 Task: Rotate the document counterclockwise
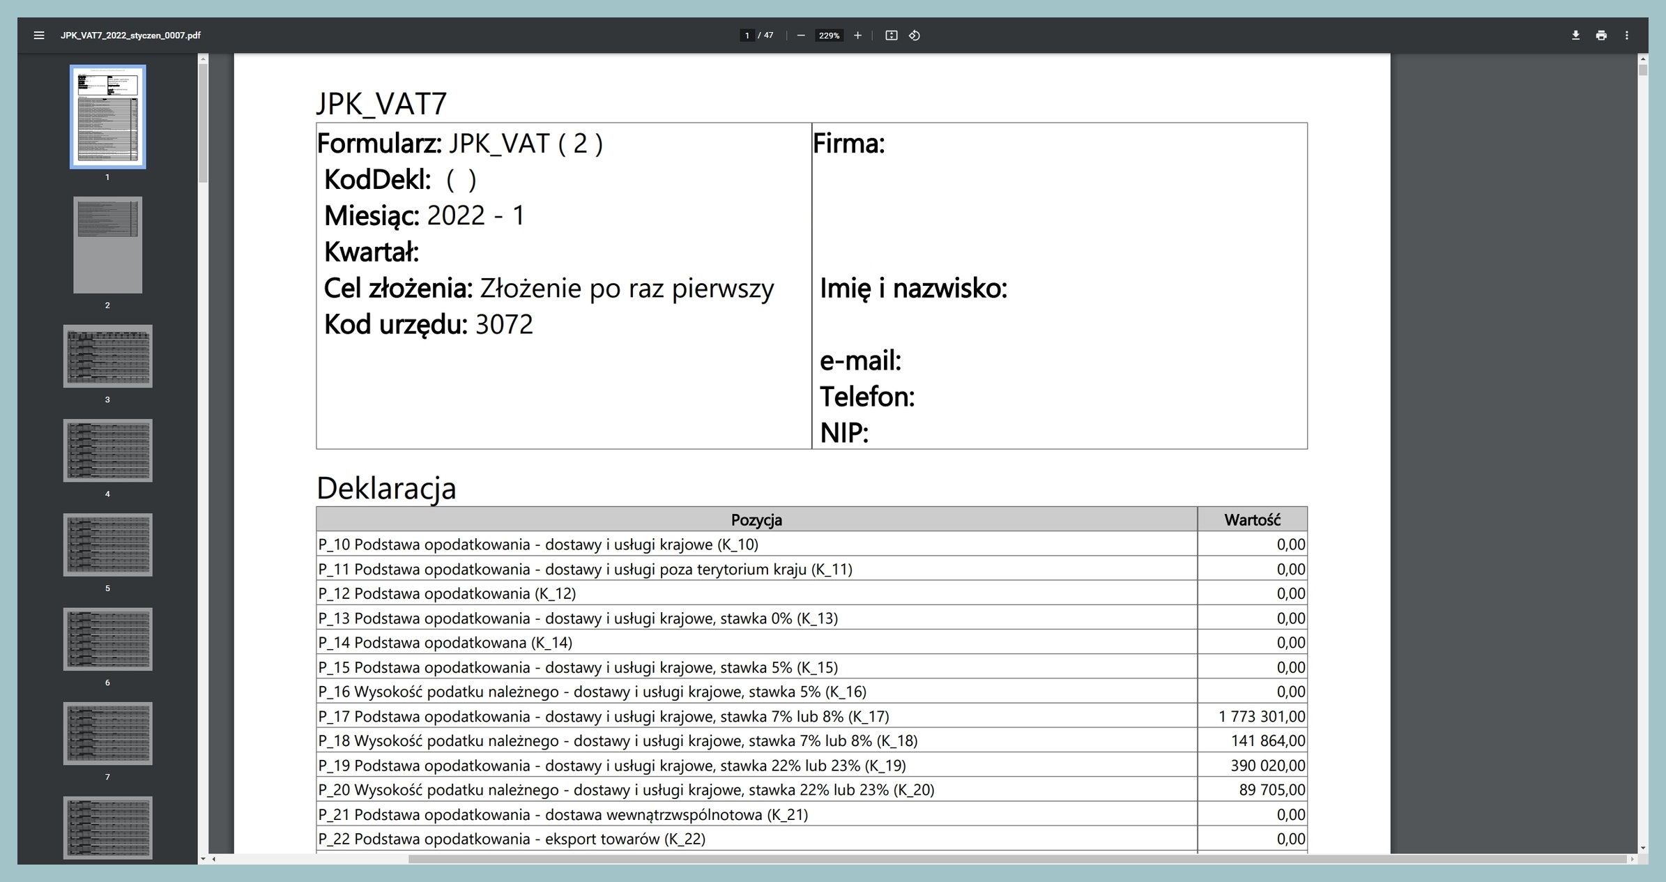pyautogui.click(x=915, y=36)
